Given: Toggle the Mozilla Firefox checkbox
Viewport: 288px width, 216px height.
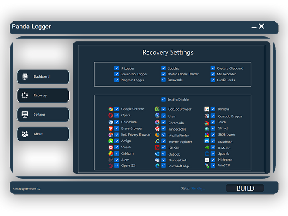Looking at the screenshot, I should coord(163,135).
